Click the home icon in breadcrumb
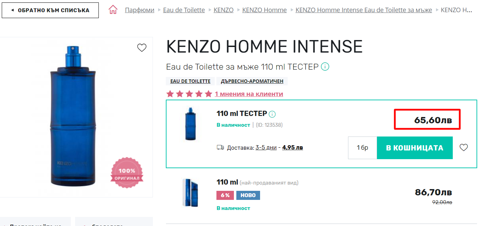The height and width of the screenshot is (226, 480). pyautogui.click(x=113, y=10)
